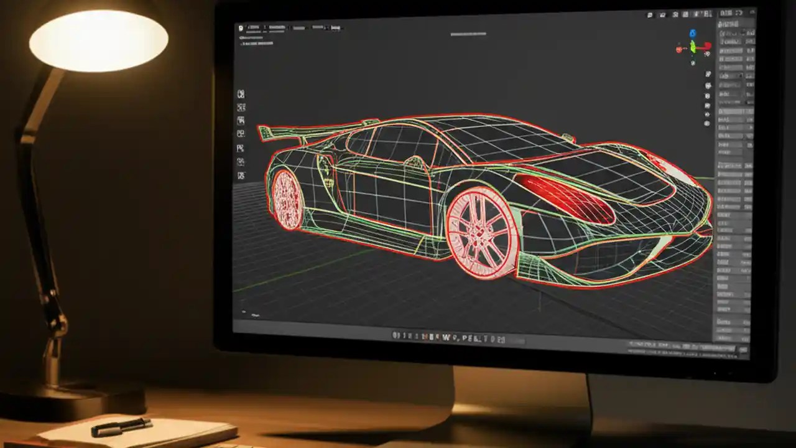796x448 pixels.
Task: Collapse the top group in the right panel
Action: tap(721, 25)
